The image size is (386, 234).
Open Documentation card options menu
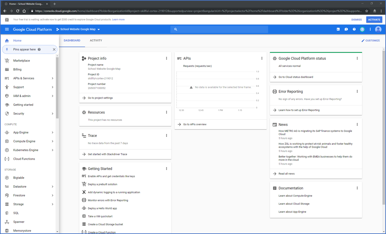click(x=357, y=188)
